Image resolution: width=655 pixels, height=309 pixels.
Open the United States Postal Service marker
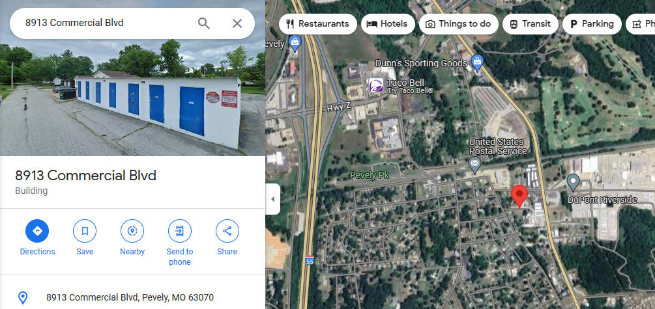(474, 165)
